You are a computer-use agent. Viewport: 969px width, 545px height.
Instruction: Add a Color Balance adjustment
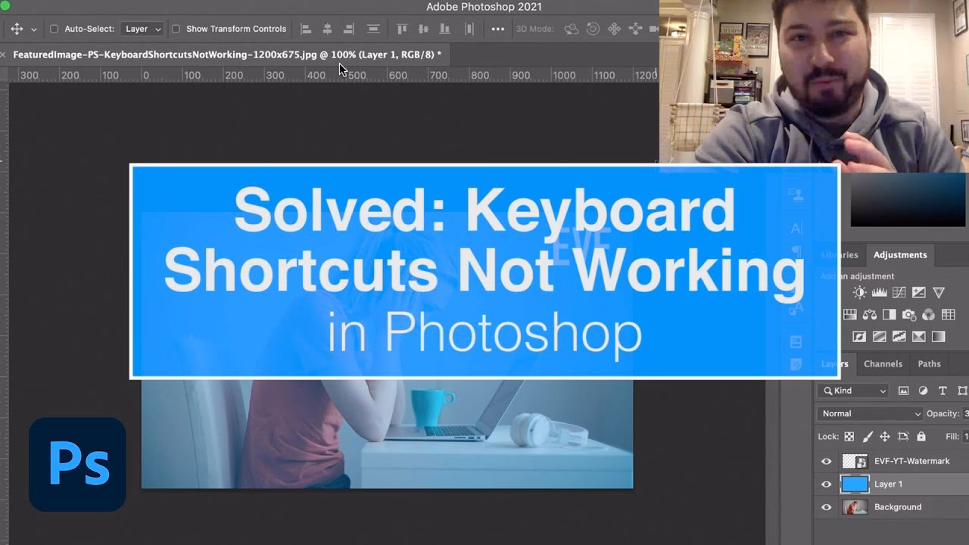pyautogui.click(x=870, y=314)
